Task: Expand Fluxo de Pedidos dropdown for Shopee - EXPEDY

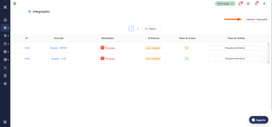Action: [236, 48]
